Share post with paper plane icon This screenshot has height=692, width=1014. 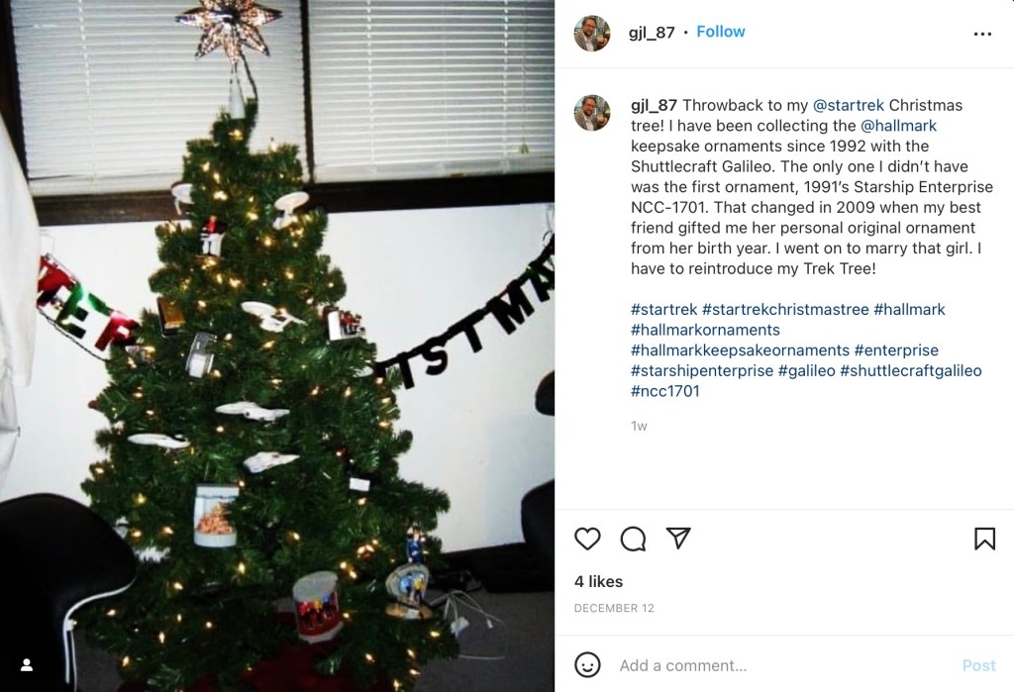click(678, 539)
